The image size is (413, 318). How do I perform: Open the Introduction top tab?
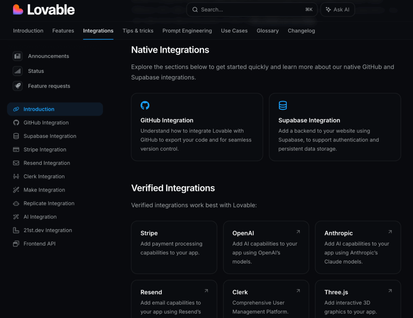click(x=28, y=31)
